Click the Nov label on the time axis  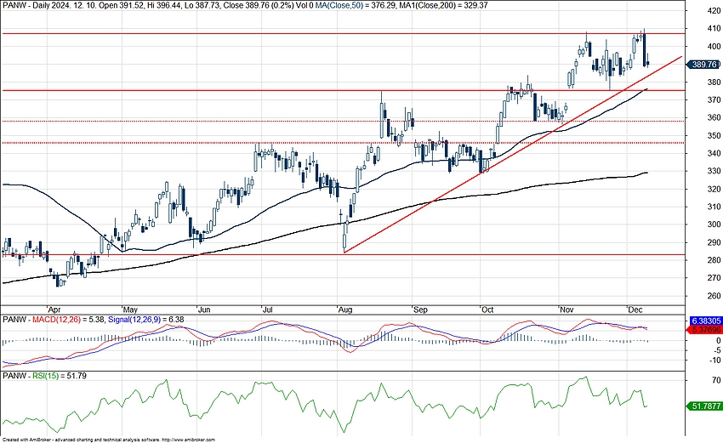(x=566, y=310)
